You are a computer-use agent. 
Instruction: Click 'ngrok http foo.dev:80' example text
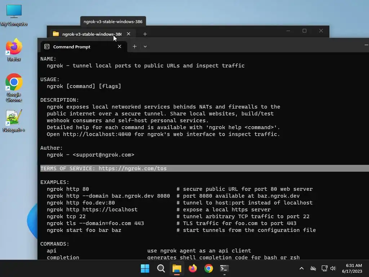click(x=81, y=203)
